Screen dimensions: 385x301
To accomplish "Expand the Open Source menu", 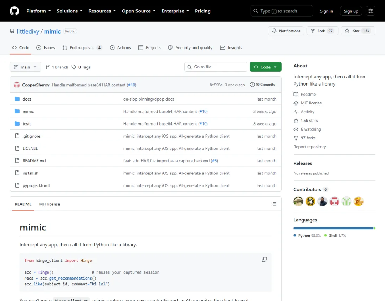I will click(x=139, y=11).
